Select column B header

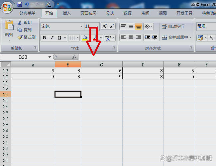68,64
